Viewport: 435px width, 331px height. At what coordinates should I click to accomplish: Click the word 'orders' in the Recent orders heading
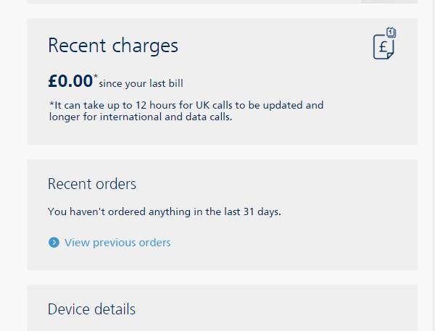click(115, 184)
